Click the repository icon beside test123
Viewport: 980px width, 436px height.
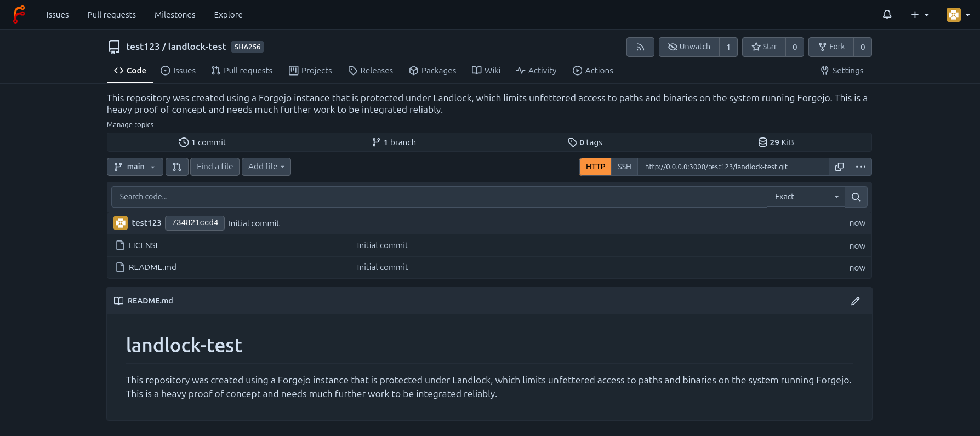114,47
